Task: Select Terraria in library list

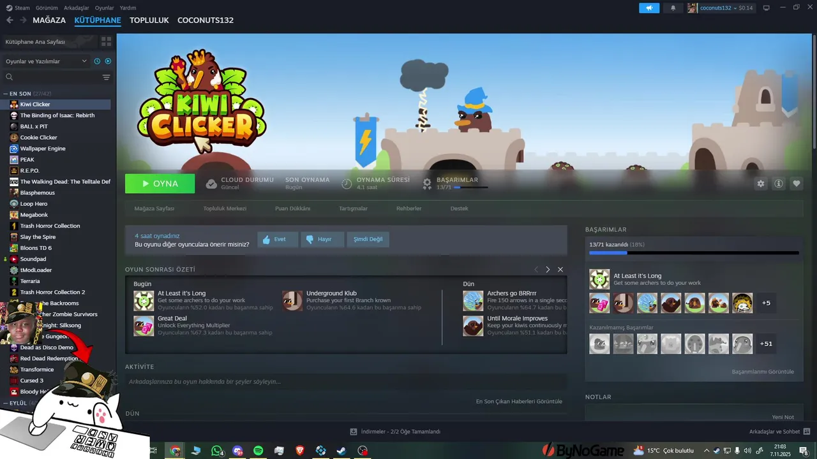Action: coord(30,281)
